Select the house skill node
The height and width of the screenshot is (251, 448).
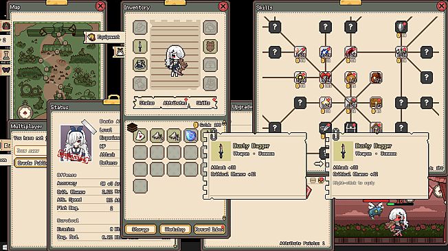click(x=376, y=128)
